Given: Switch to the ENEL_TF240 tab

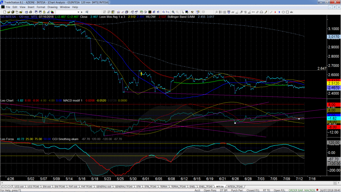Looking at the screenshot, I should pyautogui.click(x=206, y=187).
